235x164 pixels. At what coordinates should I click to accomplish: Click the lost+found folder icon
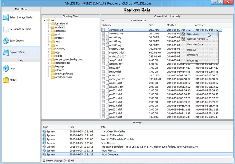coord(53,24)
